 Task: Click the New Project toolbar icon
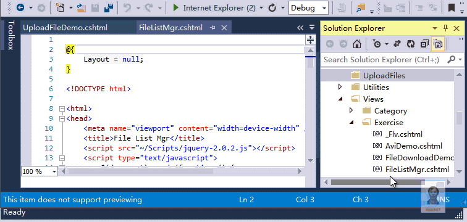coord(61,8)
